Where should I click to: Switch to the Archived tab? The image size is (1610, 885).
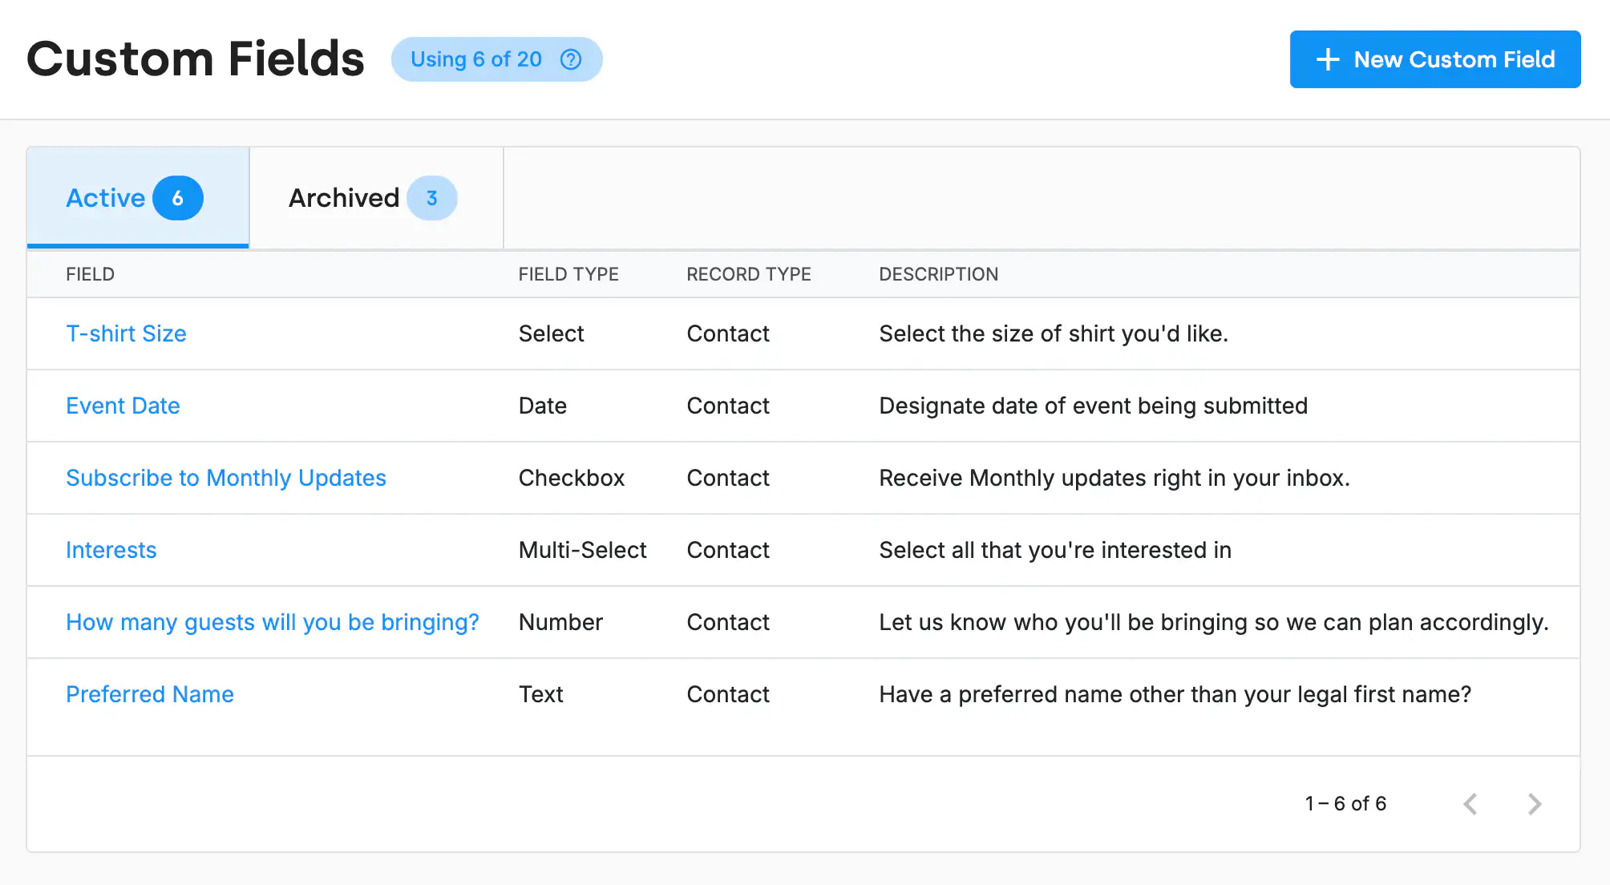point(344,198)
